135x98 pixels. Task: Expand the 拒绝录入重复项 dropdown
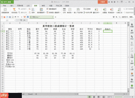(60, 12)
